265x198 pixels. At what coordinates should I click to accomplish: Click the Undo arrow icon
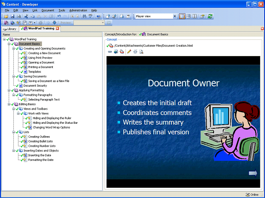(59, 16)
